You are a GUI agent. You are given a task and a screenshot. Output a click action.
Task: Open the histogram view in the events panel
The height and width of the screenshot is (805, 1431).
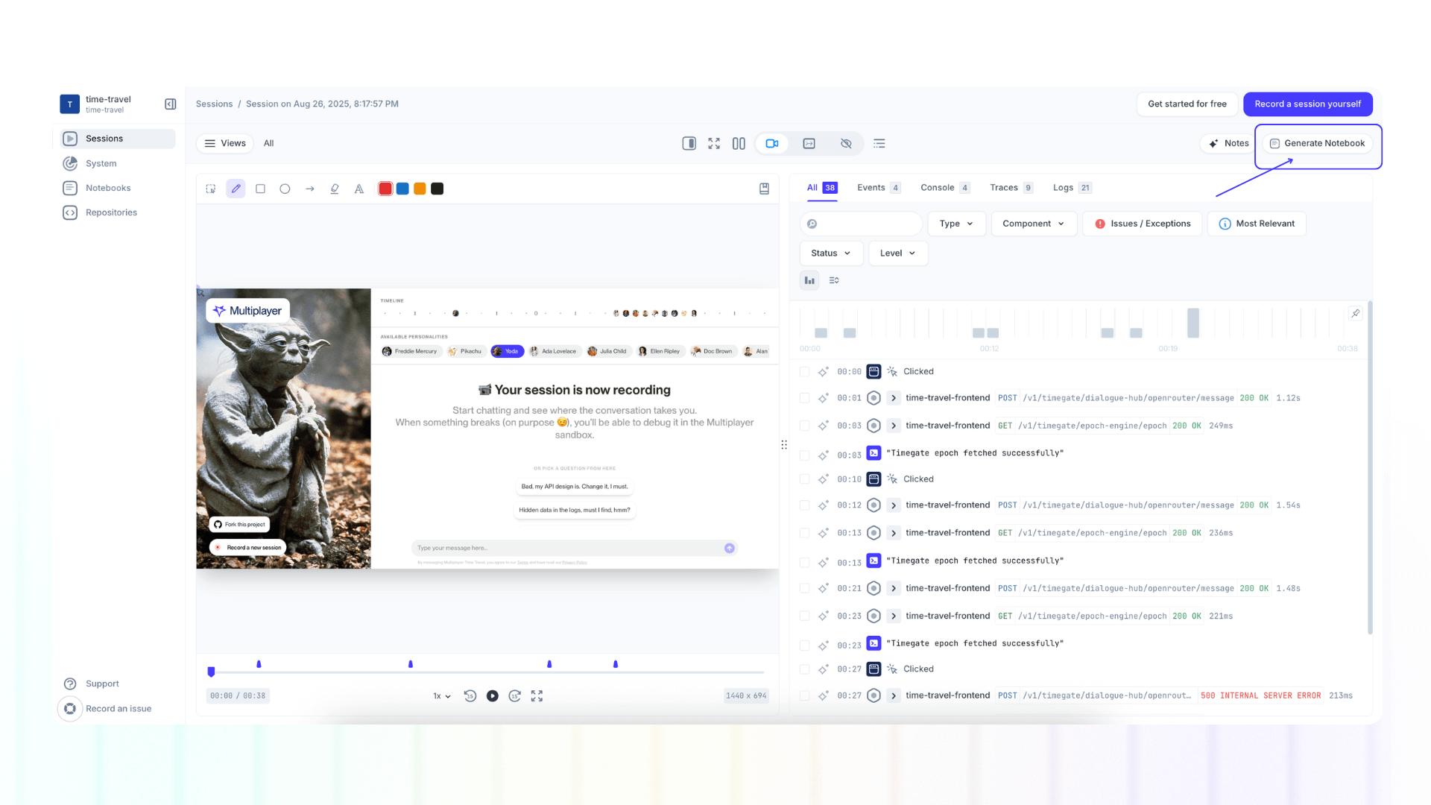[809, 280]
